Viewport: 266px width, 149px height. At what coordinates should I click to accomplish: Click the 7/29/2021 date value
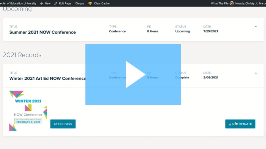coord(211,31)
